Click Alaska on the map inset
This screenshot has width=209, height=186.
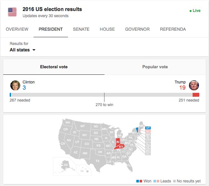click(x=66, y=165)
